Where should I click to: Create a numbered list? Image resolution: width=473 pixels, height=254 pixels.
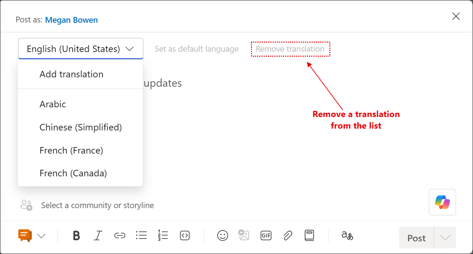(163, 235)
